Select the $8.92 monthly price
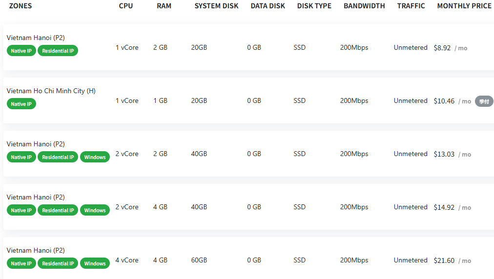 click(442, 48)
